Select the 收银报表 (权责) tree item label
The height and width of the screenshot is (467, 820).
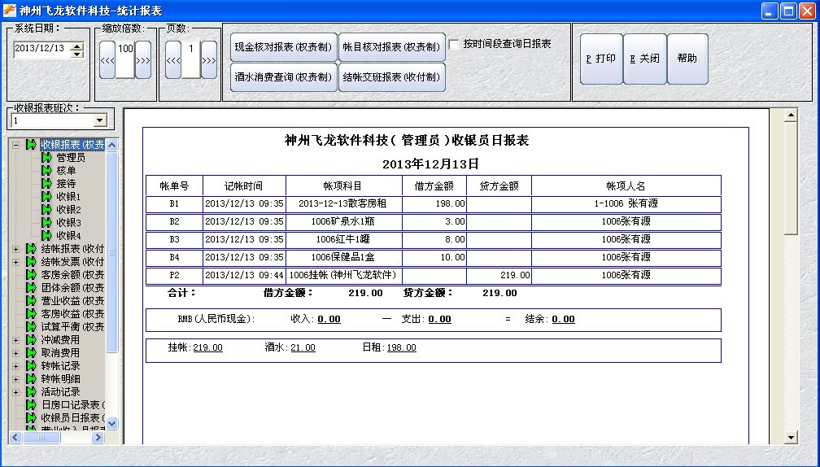tap(72, 144)
